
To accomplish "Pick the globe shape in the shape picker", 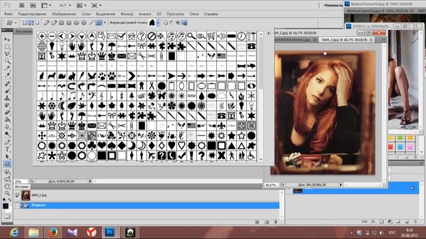I will (42, 46).
